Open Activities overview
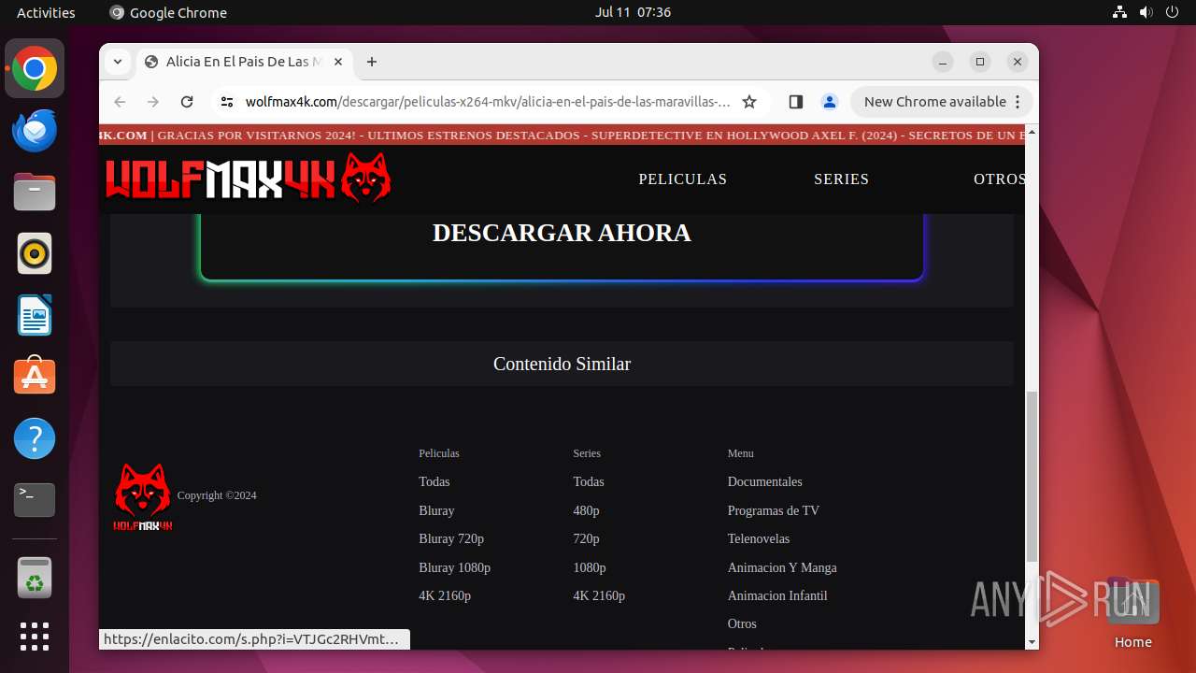 point(46,12)
